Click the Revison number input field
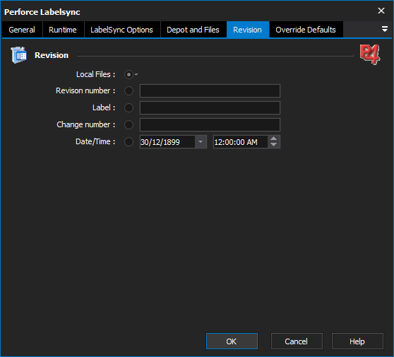The width and height of the screenshot is (394, 357). tap(210, 90)
